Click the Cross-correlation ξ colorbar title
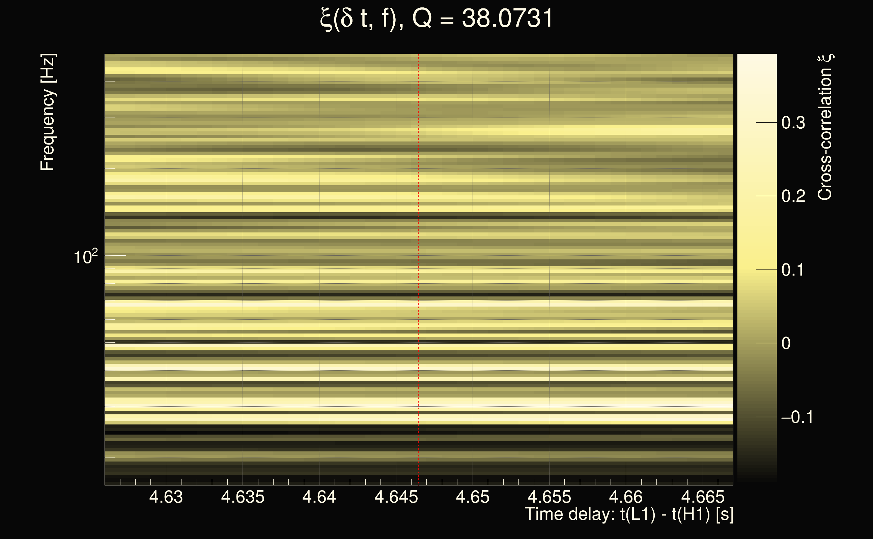Screen dimensions: 873x539 coord(825,127)
